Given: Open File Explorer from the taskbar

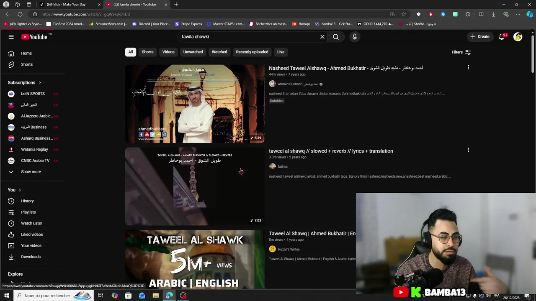Looking at the screenshot, I should tap(156, 296).
